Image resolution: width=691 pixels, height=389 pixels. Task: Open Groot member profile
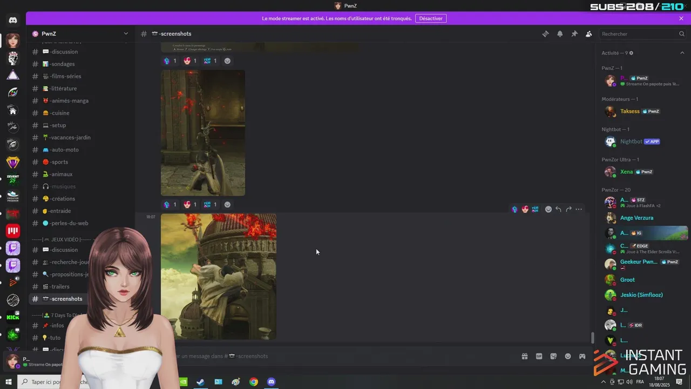tap(642, 280)
